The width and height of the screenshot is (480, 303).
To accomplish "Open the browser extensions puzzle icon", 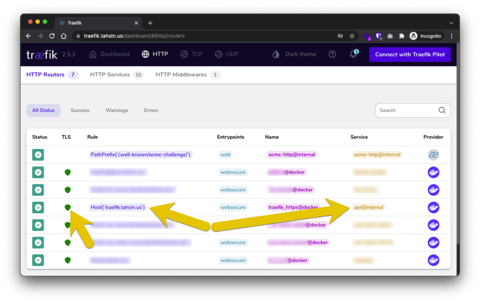I will (401, 36).
